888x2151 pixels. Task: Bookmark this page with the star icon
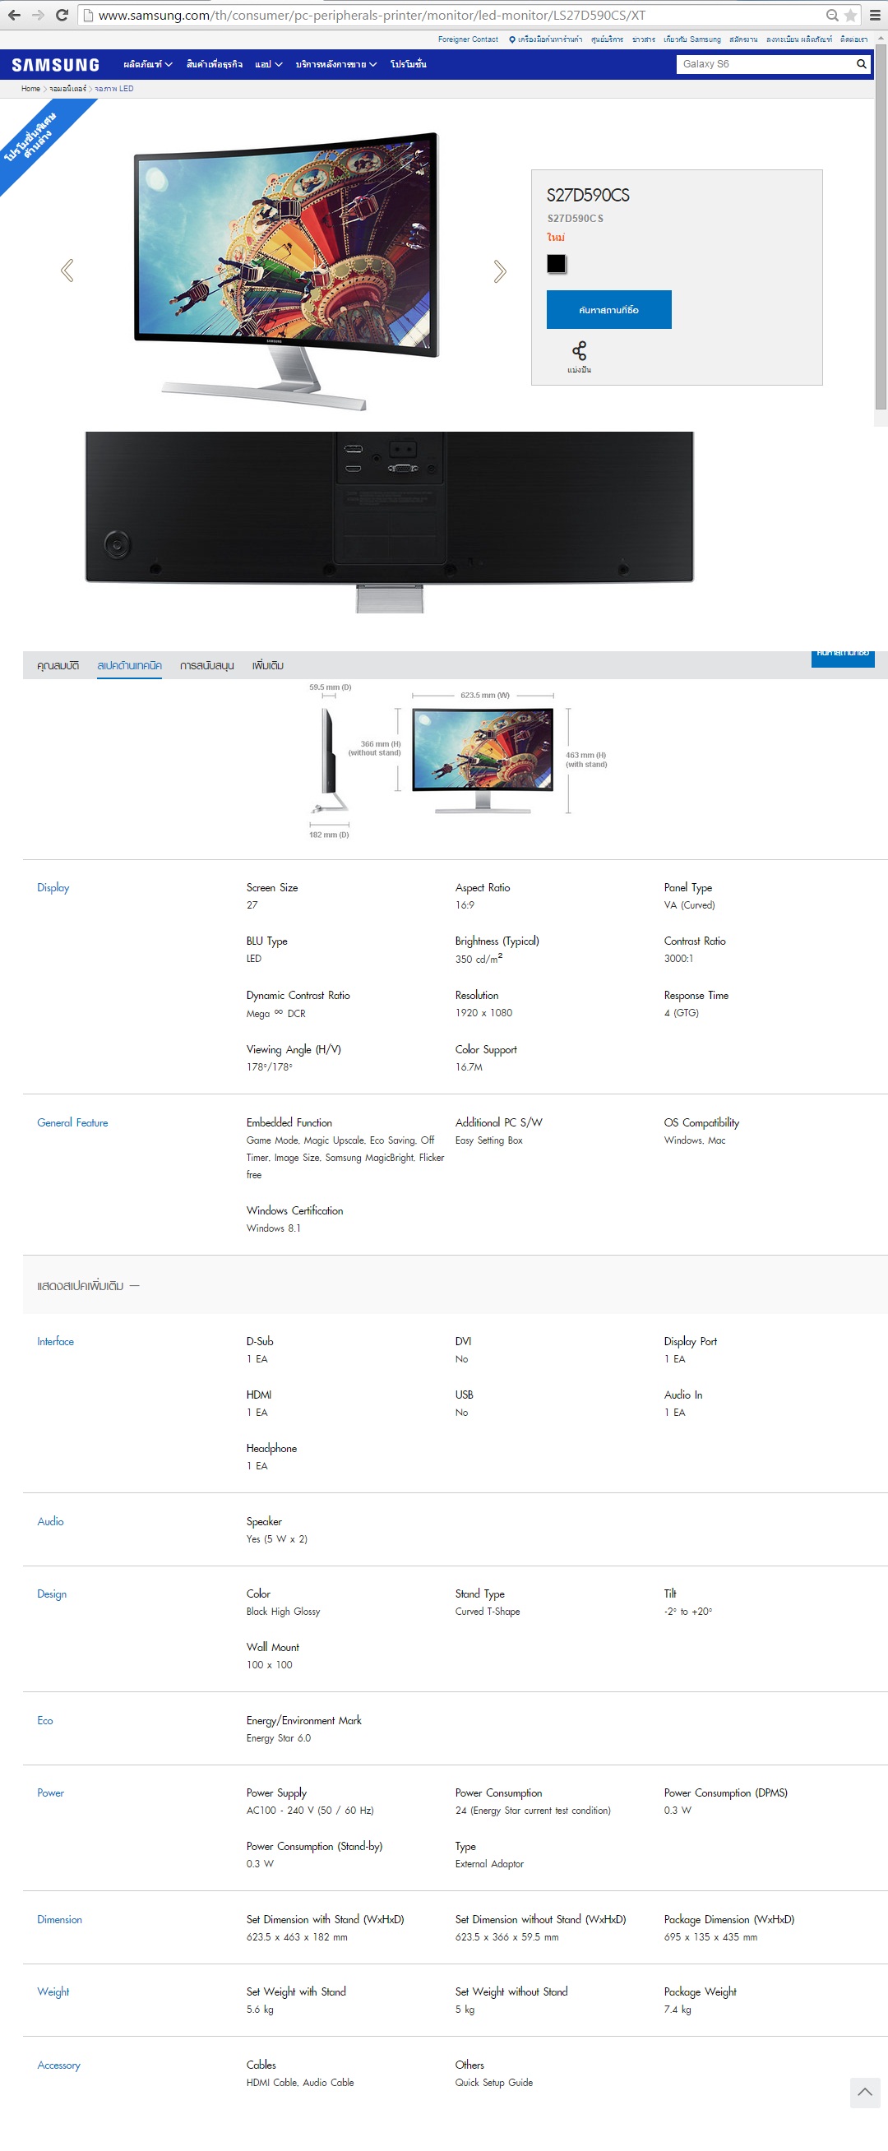coord(850,15)
